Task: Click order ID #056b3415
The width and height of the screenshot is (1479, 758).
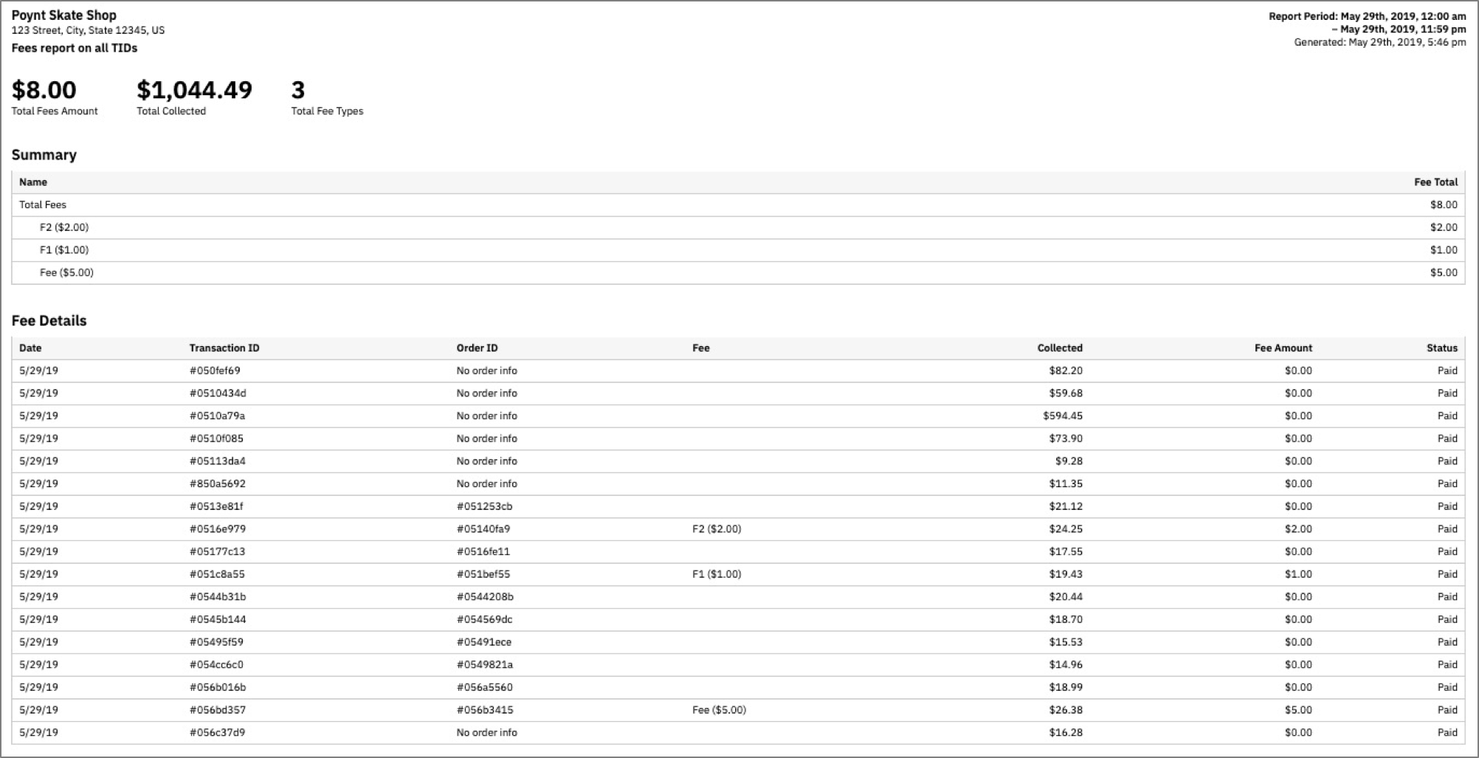Action: click(485, 710)
